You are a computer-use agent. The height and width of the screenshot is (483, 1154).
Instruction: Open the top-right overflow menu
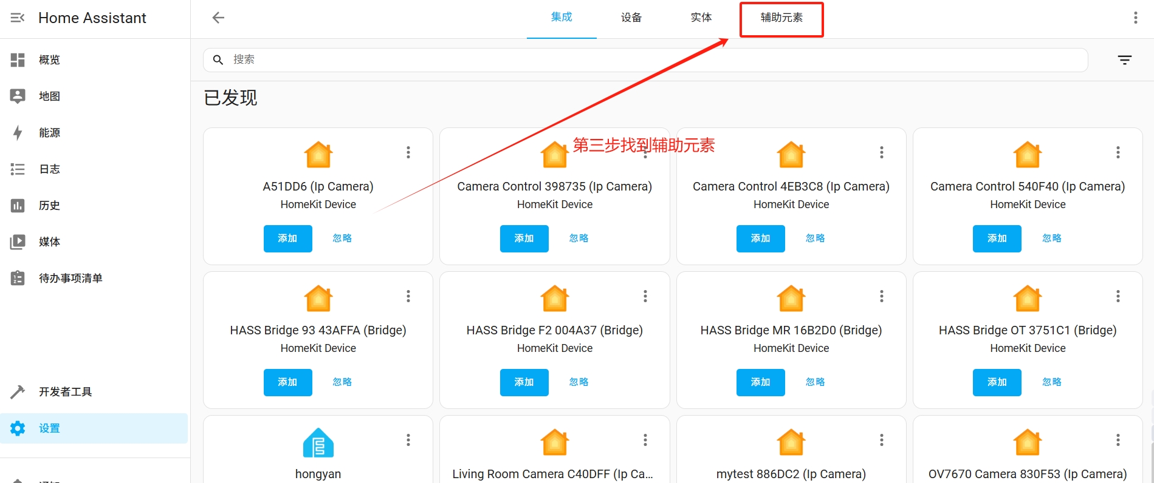point(1135,18)
